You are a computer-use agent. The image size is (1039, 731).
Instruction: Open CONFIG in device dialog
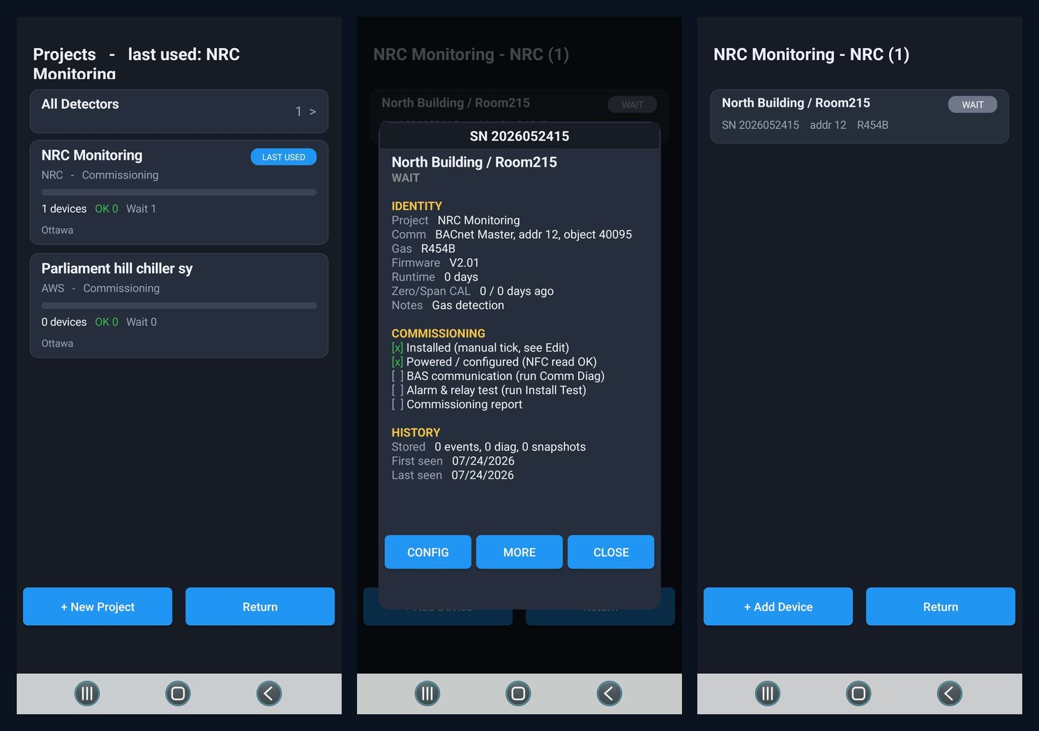(x=428, y=552)
